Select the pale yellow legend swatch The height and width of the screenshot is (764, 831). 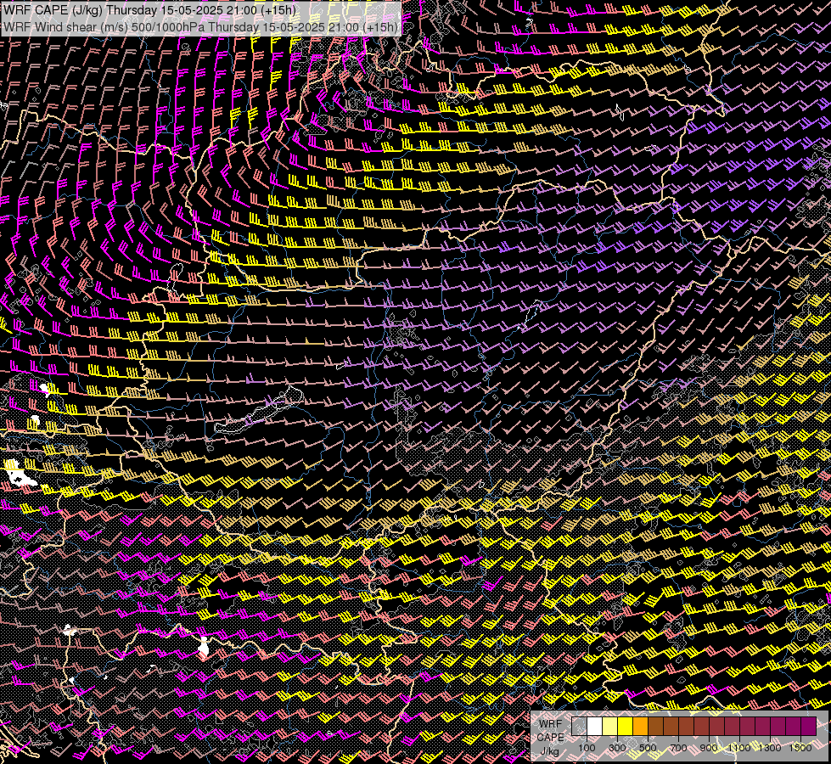point(610,726)
